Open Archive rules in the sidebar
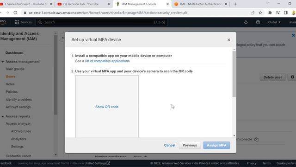The height and width of the screenshot is (167, 296). pyautogui.click(x=21, y=131)
